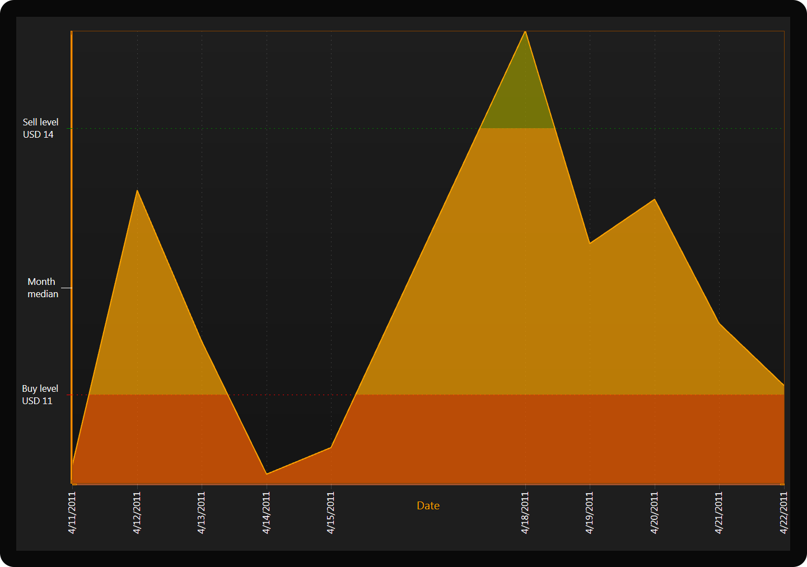
Task: Select the Month median axis label
Action: pyautogui.click(x=43, y=288)
